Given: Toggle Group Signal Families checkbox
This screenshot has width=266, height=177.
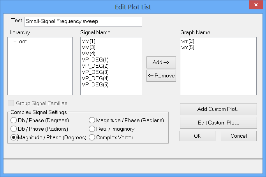Looking at the screenshot, I should (11, 103).
